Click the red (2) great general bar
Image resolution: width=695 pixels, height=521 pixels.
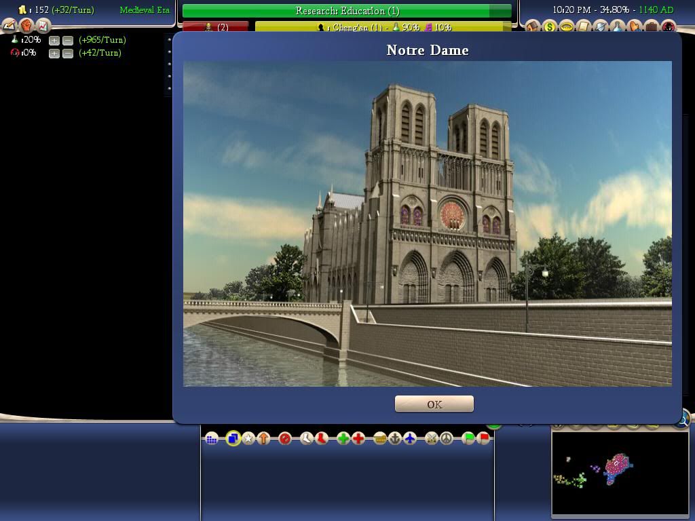(x=215, y=27)
